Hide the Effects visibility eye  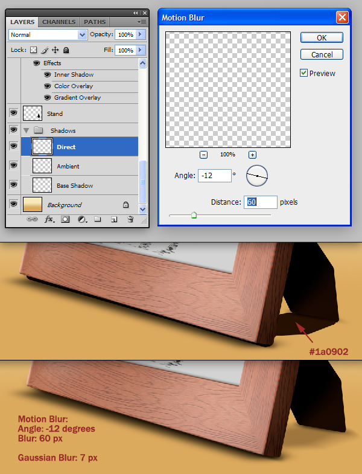(37, 63)
